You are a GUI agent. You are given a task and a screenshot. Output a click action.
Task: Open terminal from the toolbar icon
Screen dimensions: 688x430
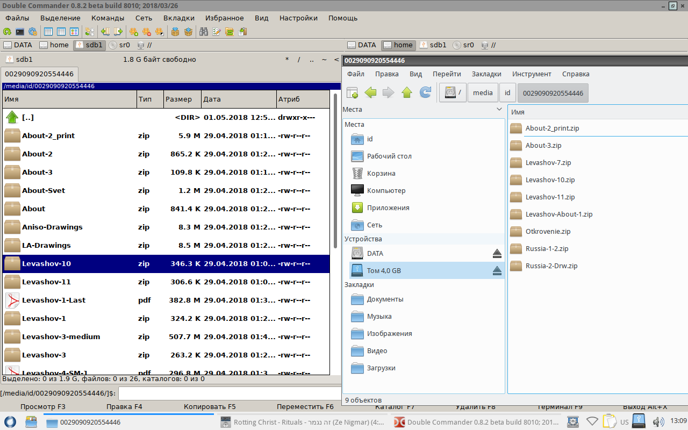coord(20,32)
